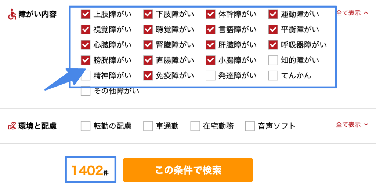376x191 pixels.
Task: Uncheck the 視覚障がい checkbox
Action: coord(86,29)
